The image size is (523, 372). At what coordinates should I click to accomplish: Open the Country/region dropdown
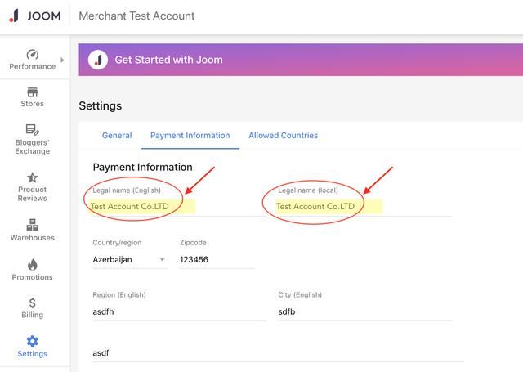click(129, 260)
